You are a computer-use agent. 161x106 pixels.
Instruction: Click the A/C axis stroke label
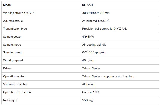pyautogui.click(x=13, y=21)
